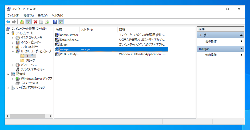This screenshot has width=250, height=130.
Task: Open the 表示(V) menu
Action: tap(43, 15)
